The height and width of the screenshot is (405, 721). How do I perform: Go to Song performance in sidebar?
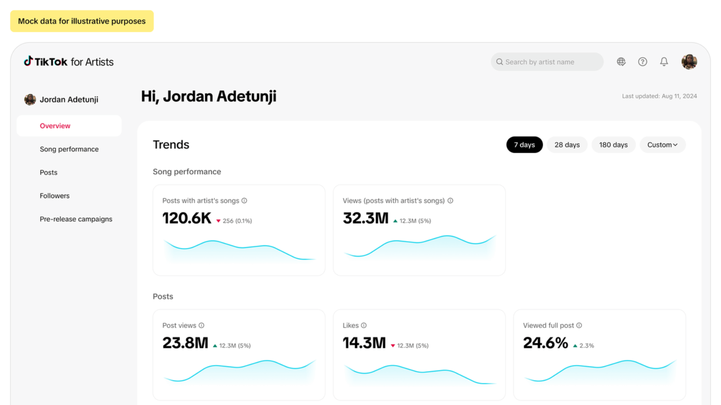click(69, 149)
